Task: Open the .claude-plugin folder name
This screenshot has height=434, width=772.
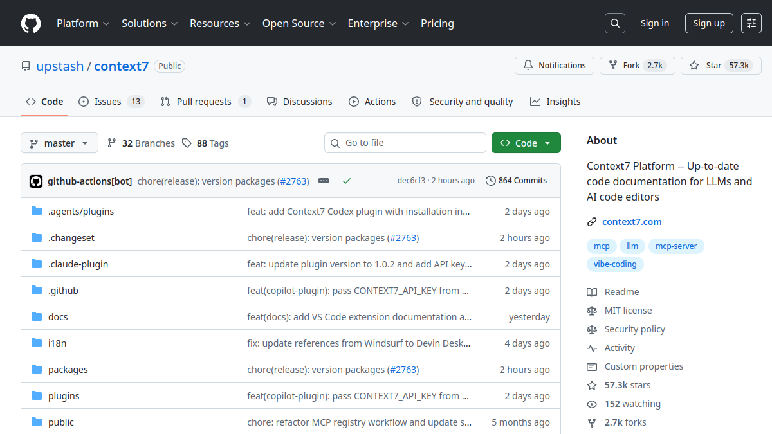Action: (78, 264)
